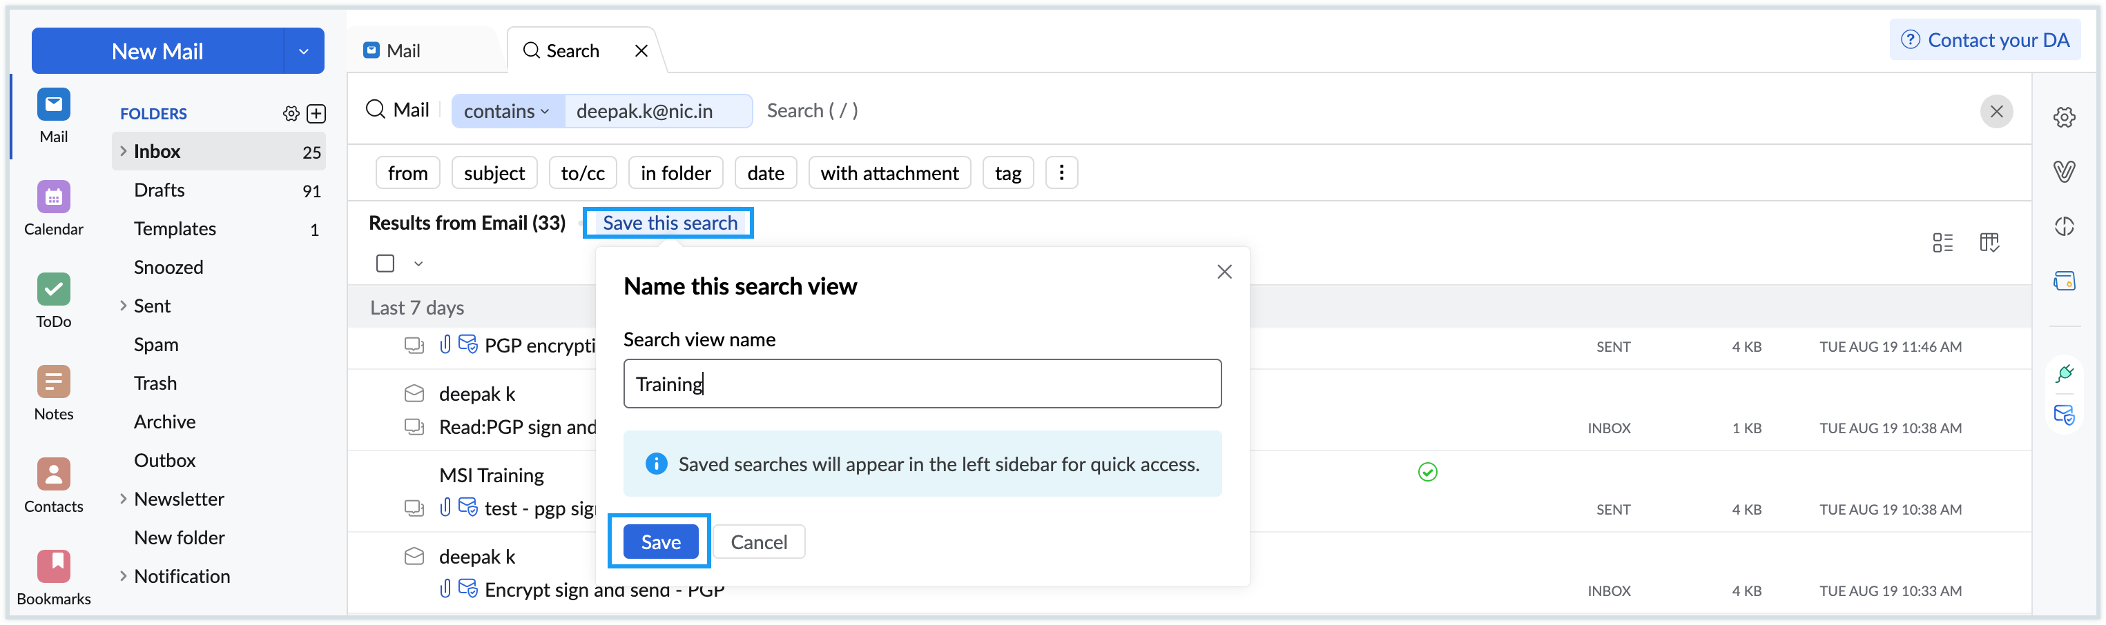Switch results to table view with checkmark icon

pyautogui.click(x=1990, y=242)
